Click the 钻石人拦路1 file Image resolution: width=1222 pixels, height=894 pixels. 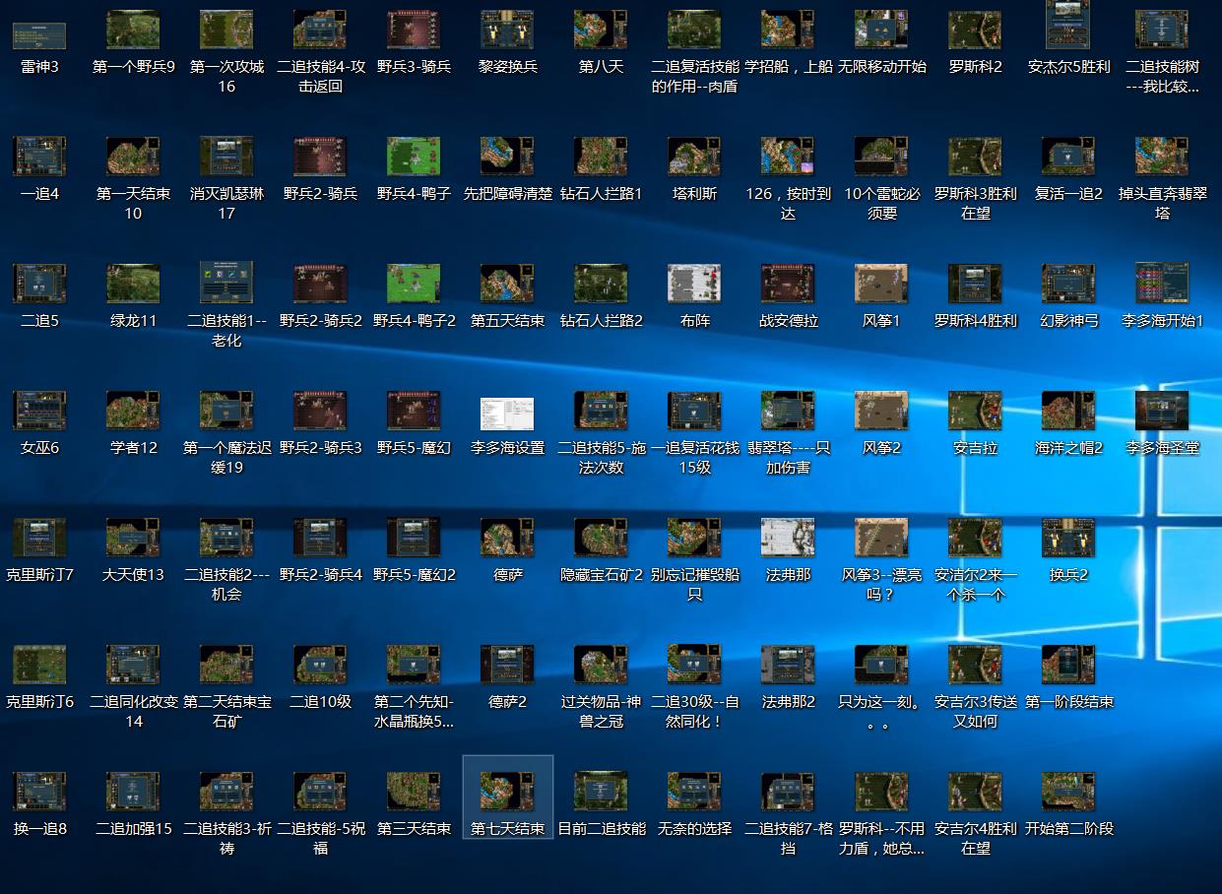coord(601,158)
